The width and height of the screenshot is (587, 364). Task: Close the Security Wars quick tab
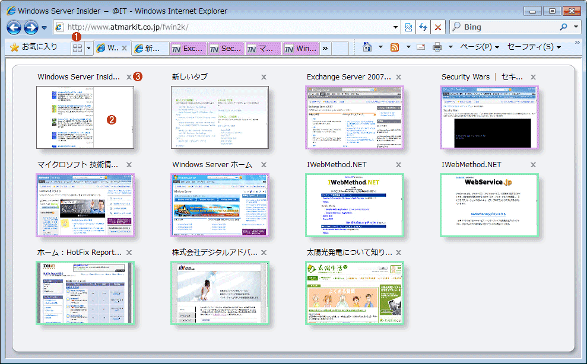click(x=533, y=77)
